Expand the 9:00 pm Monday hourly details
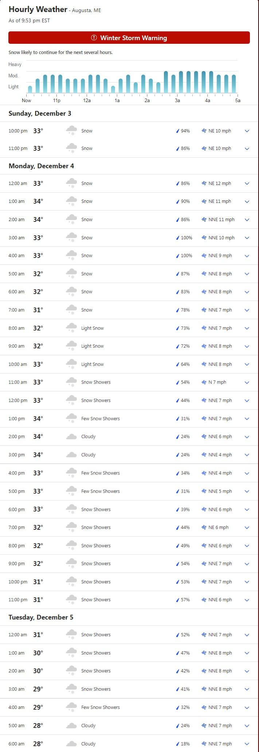 coord(247,564)
